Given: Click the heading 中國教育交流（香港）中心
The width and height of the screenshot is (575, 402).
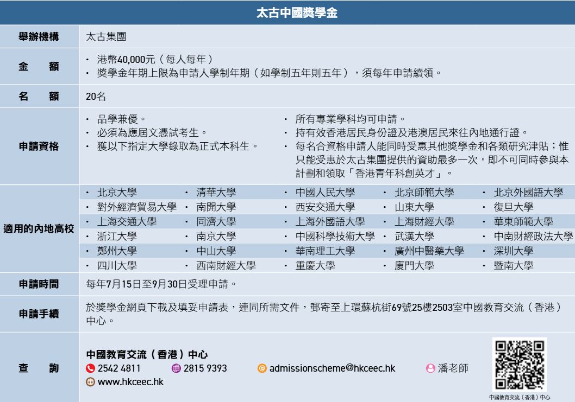Looking at the screenshot, I should [x=147, y=354].
